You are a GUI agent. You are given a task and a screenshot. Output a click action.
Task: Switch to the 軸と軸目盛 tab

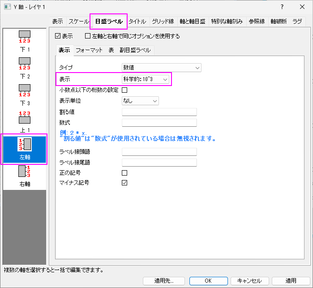point(193,21)
